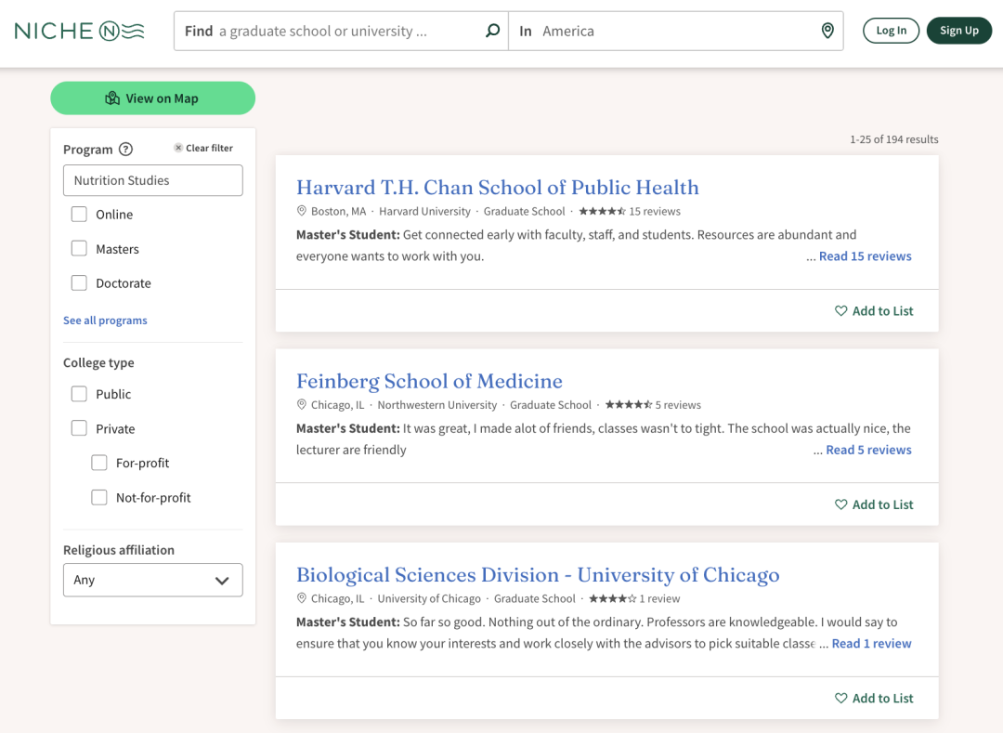Click the Clear filter x icon
This screenshot has width=1003, height=733.
pos(178,148)
